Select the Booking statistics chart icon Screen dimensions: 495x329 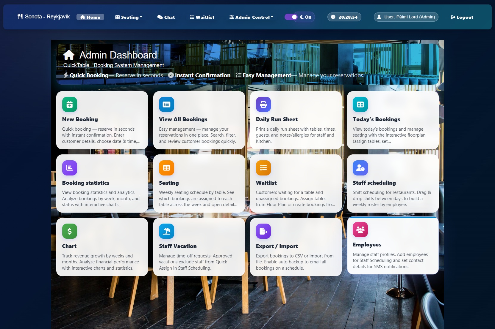pyautogui.click(x=69, y=168)
